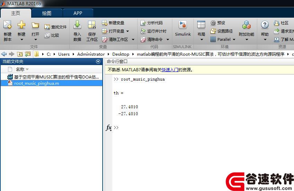The image size is (294, 191).
Task: Click the forward navigation arrow
Action: [12, 54]
